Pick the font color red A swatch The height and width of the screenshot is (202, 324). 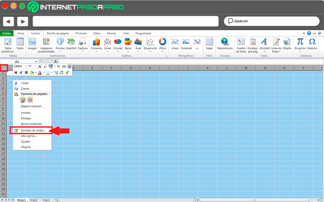click(x=40, y=73)
